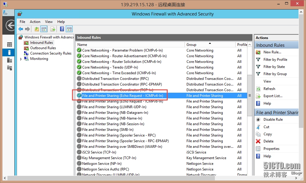This screenshot has height=183, width=306.
Task: Click the Server Manager icon at top left
Action: coord(5,13)
